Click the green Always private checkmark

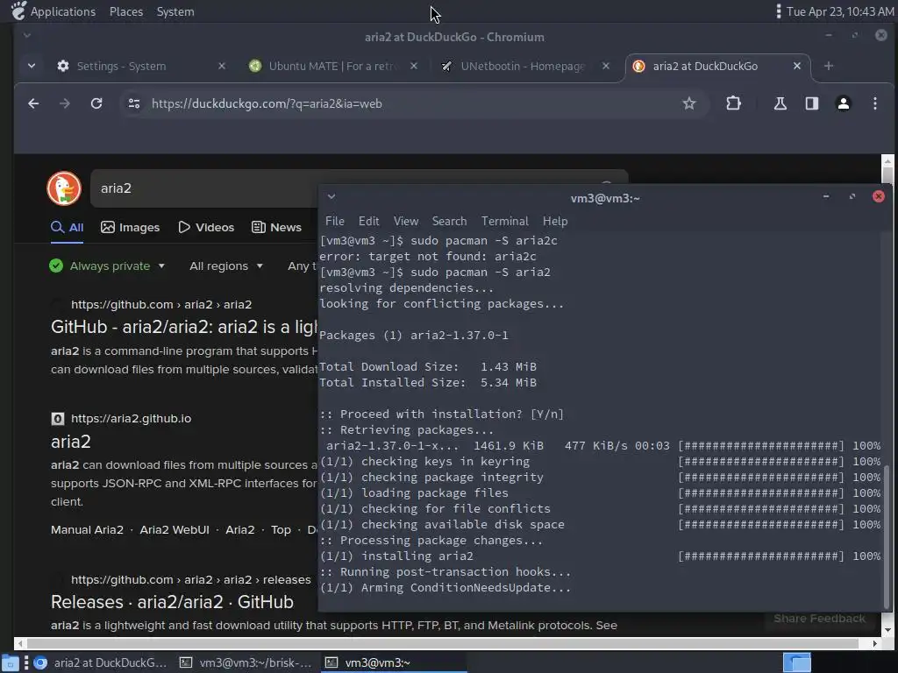(x=56, y=266)
